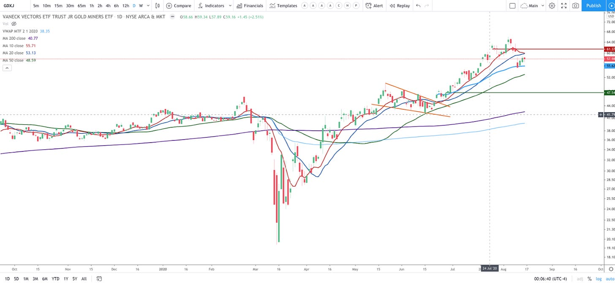Set range to 3M
This screenshot has height=283, width=615.
click(35, 279)
